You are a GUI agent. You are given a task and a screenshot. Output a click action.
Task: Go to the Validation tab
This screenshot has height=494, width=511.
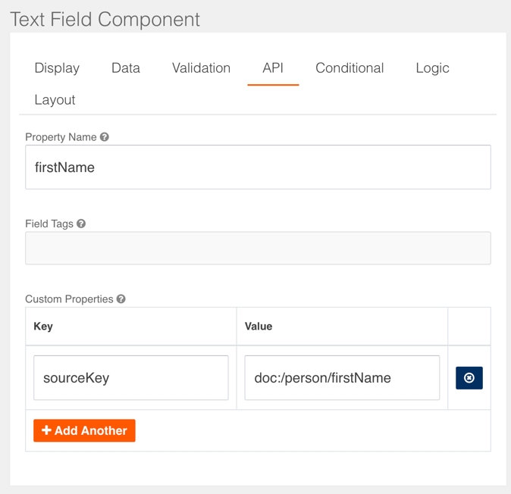201,68
